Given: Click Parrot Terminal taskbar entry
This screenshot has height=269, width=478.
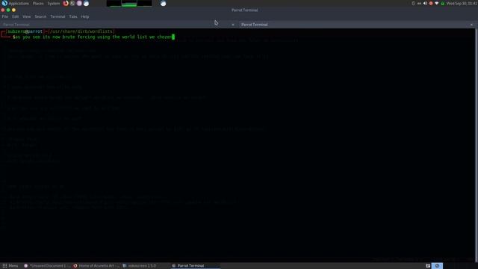Looking at the screenshot, I should (x=195, y=266).
